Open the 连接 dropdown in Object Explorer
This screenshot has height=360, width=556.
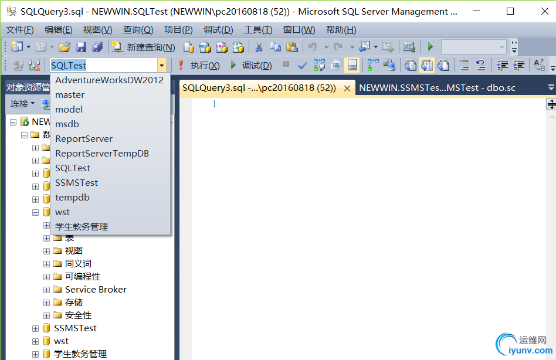point(23,103)
